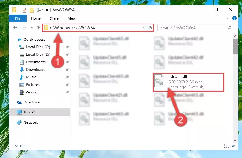Click the New folder icon in quick access toolbar
242x158 pixels.
[31, 10]
